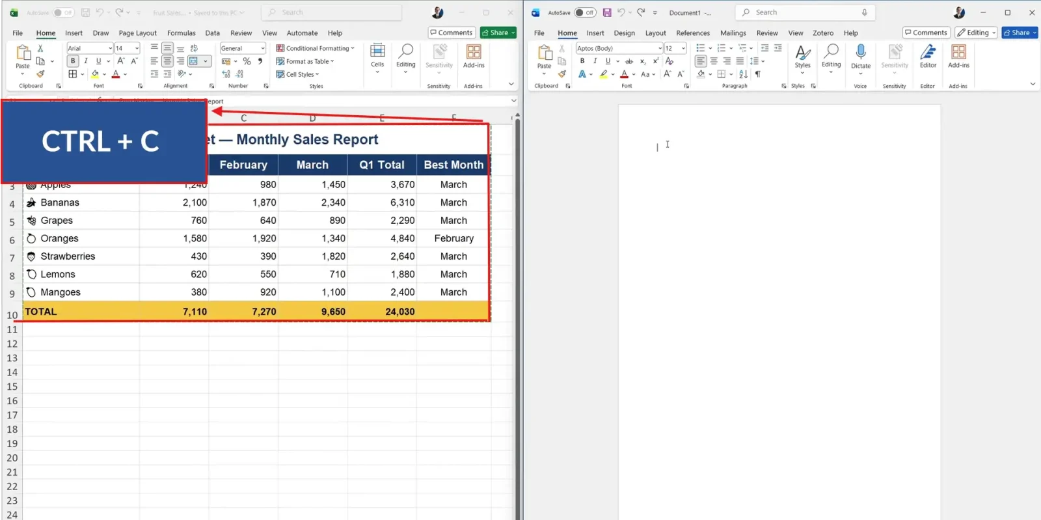Toggle Subscript in Word

[643, 61]
